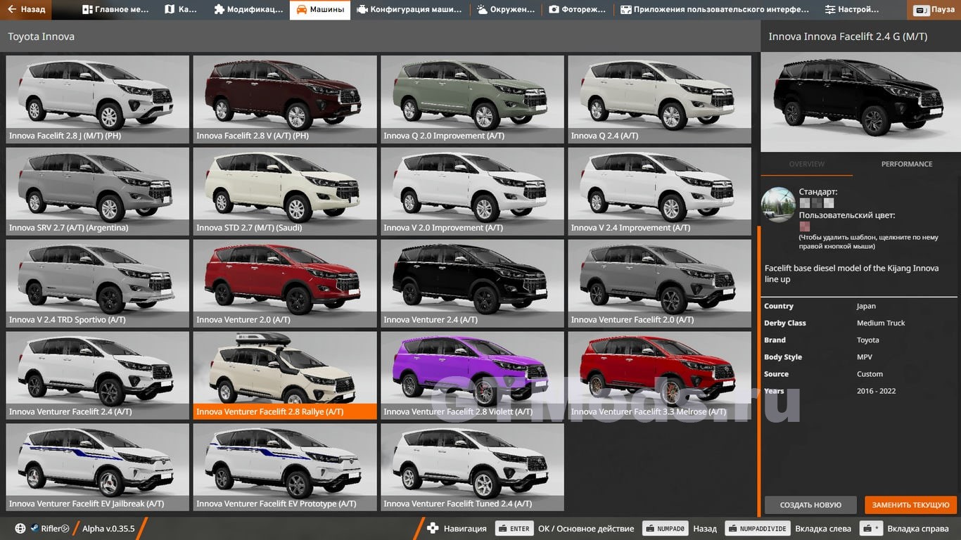Open the map icon tab
Image resolution: width=961 pixels, height=540 pixels.
click(x=170, y=10)
